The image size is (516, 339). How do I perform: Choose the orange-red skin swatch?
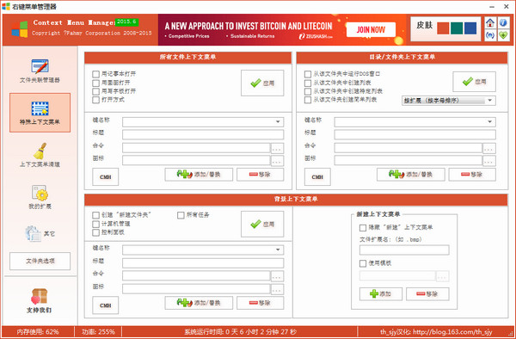[x=443, y=28]
